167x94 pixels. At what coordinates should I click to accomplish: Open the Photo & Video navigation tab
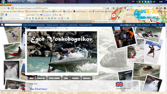coord(54,78)
